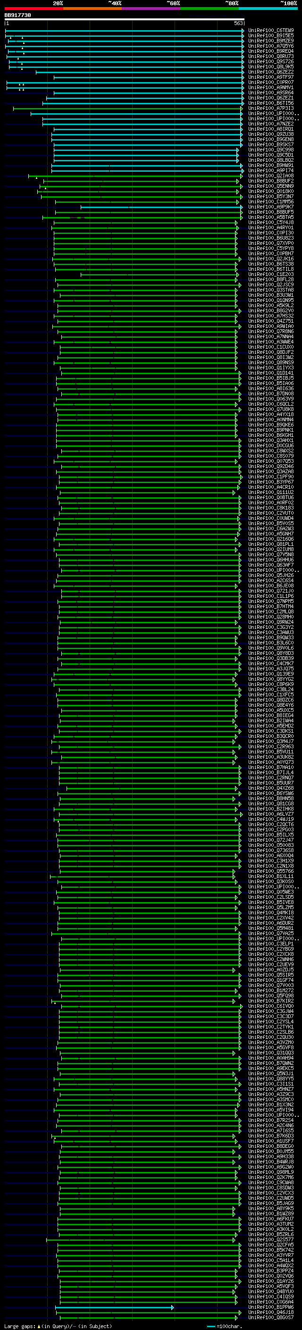This screenshot has height=1330, width=302.
Task: Select hit label UniRef100_B5Y3N7
Action: coord(271,196)
